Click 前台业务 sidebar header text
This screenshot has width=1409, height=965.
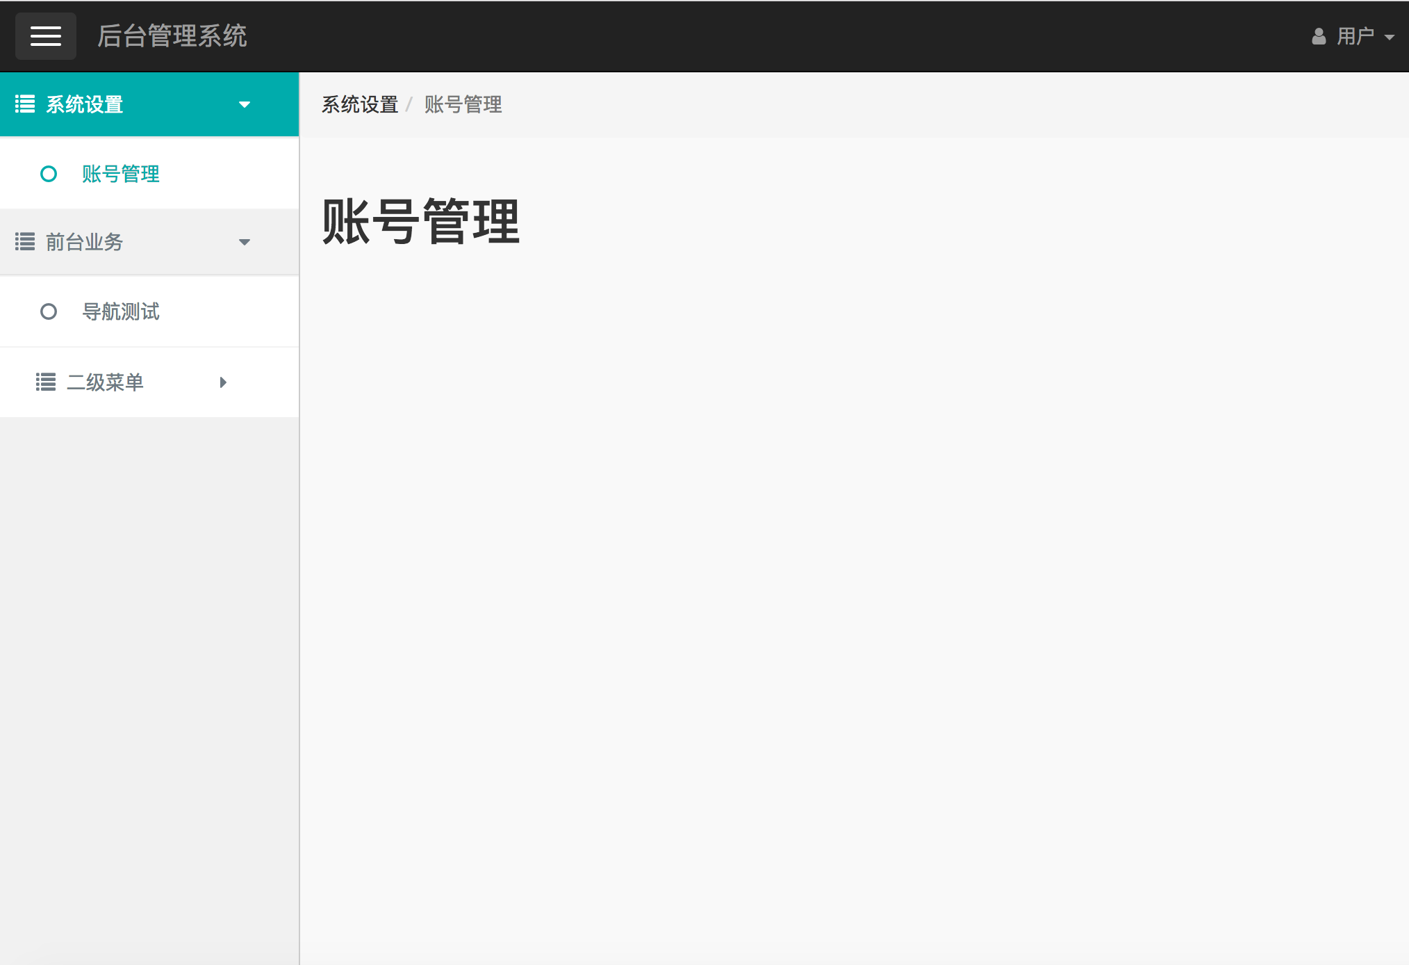[x=85, y=243]
